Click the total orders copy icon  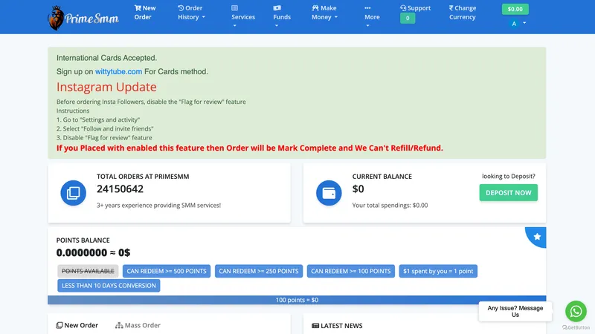(x=73, y=193)
